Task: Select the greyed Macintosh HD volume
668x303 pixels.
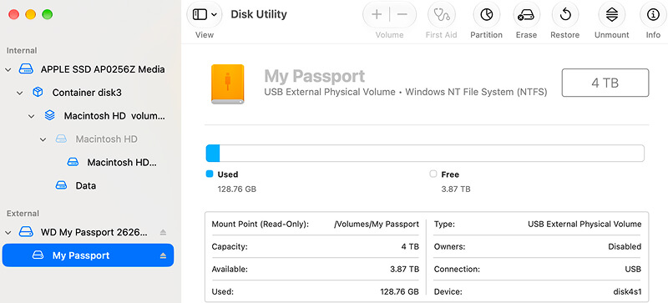Action: (107, 139)
